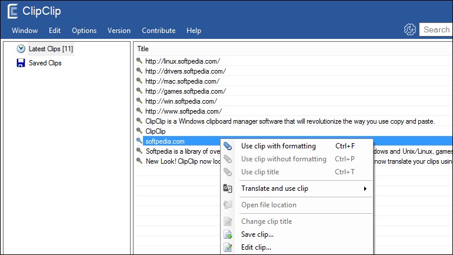The image size is (453, 255).
Task: Click the paperclip icon for Use clip with formatting
Action: click(x=228, y=146)
